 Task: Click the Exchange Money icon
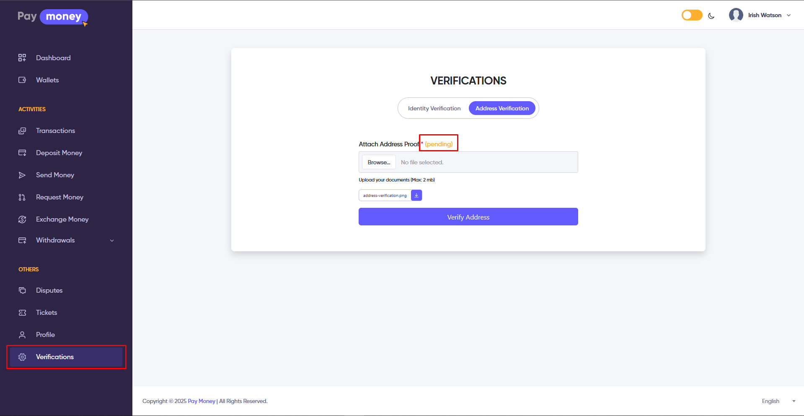pos(22,219)
